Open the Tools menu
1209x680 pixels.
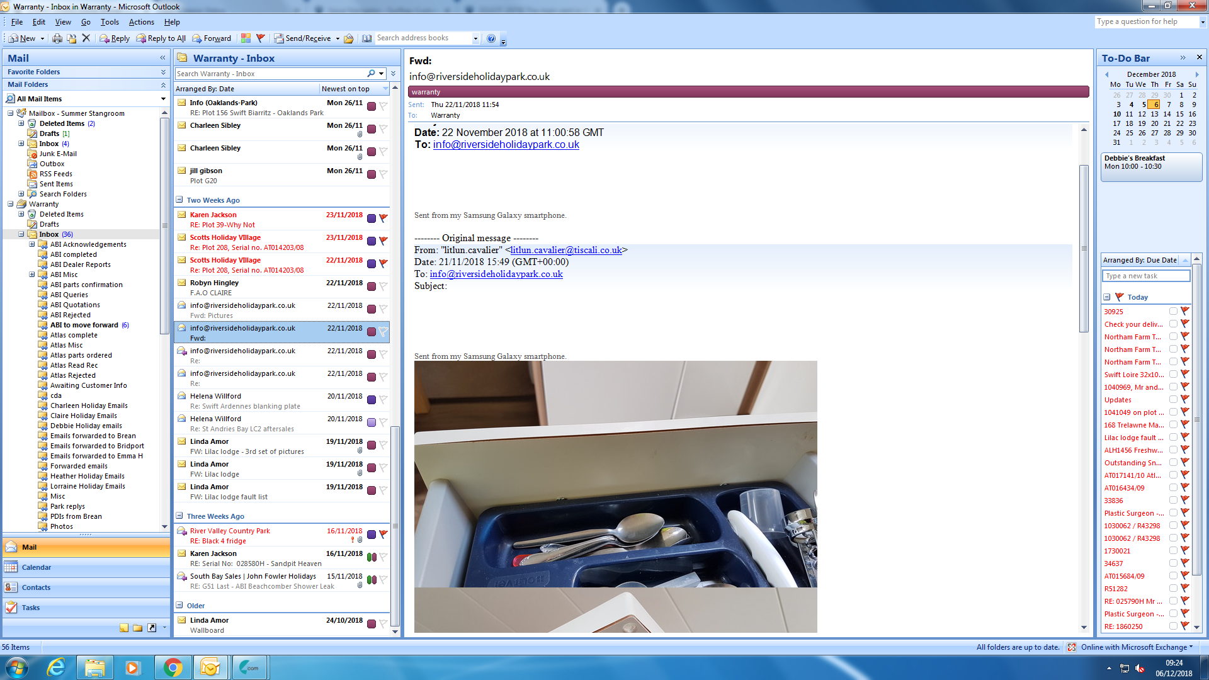pyautogui.click(x=110, y=22)
